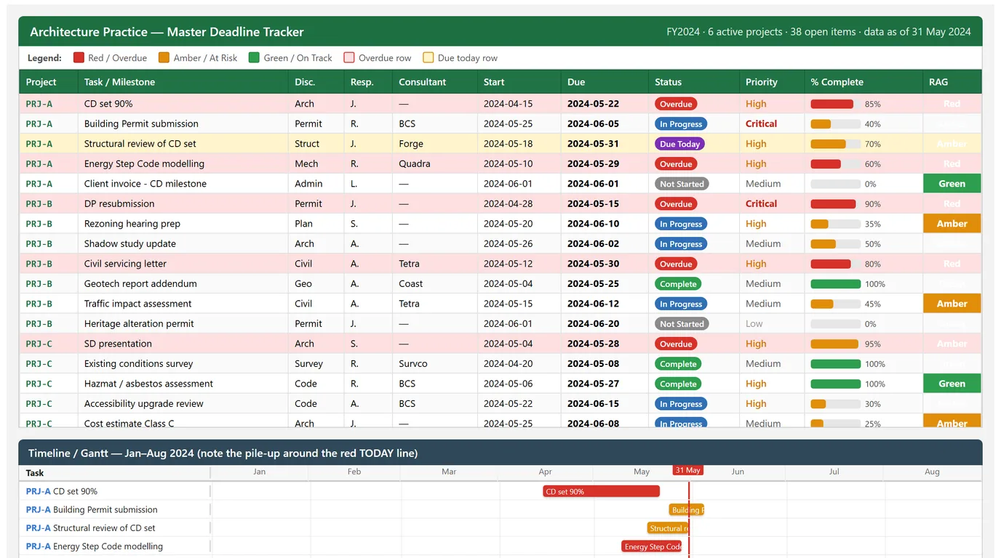Click the Task / Milestone column header

pyautogui.click(x=183, y=82)
